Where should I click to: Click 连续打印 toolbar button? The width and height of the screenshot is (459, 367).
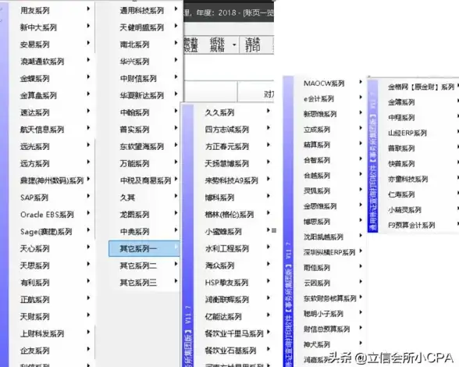[253, 45]
